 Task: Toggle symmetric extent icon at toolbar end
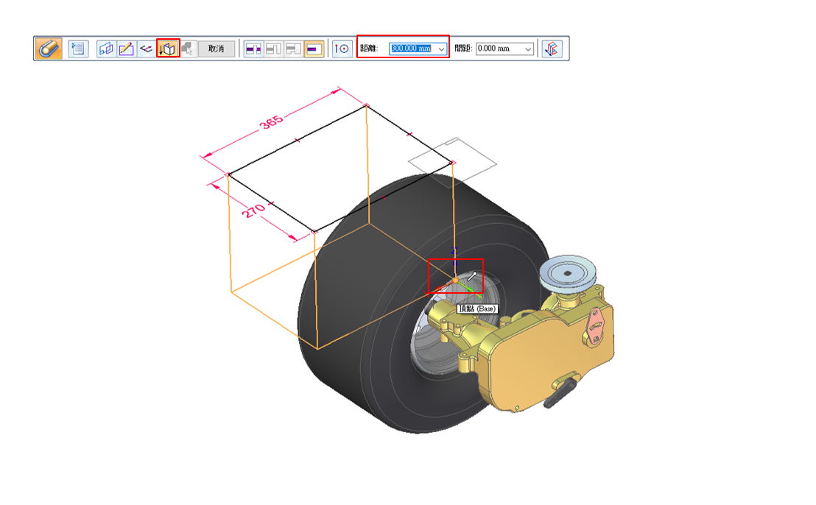coord(552,49)
